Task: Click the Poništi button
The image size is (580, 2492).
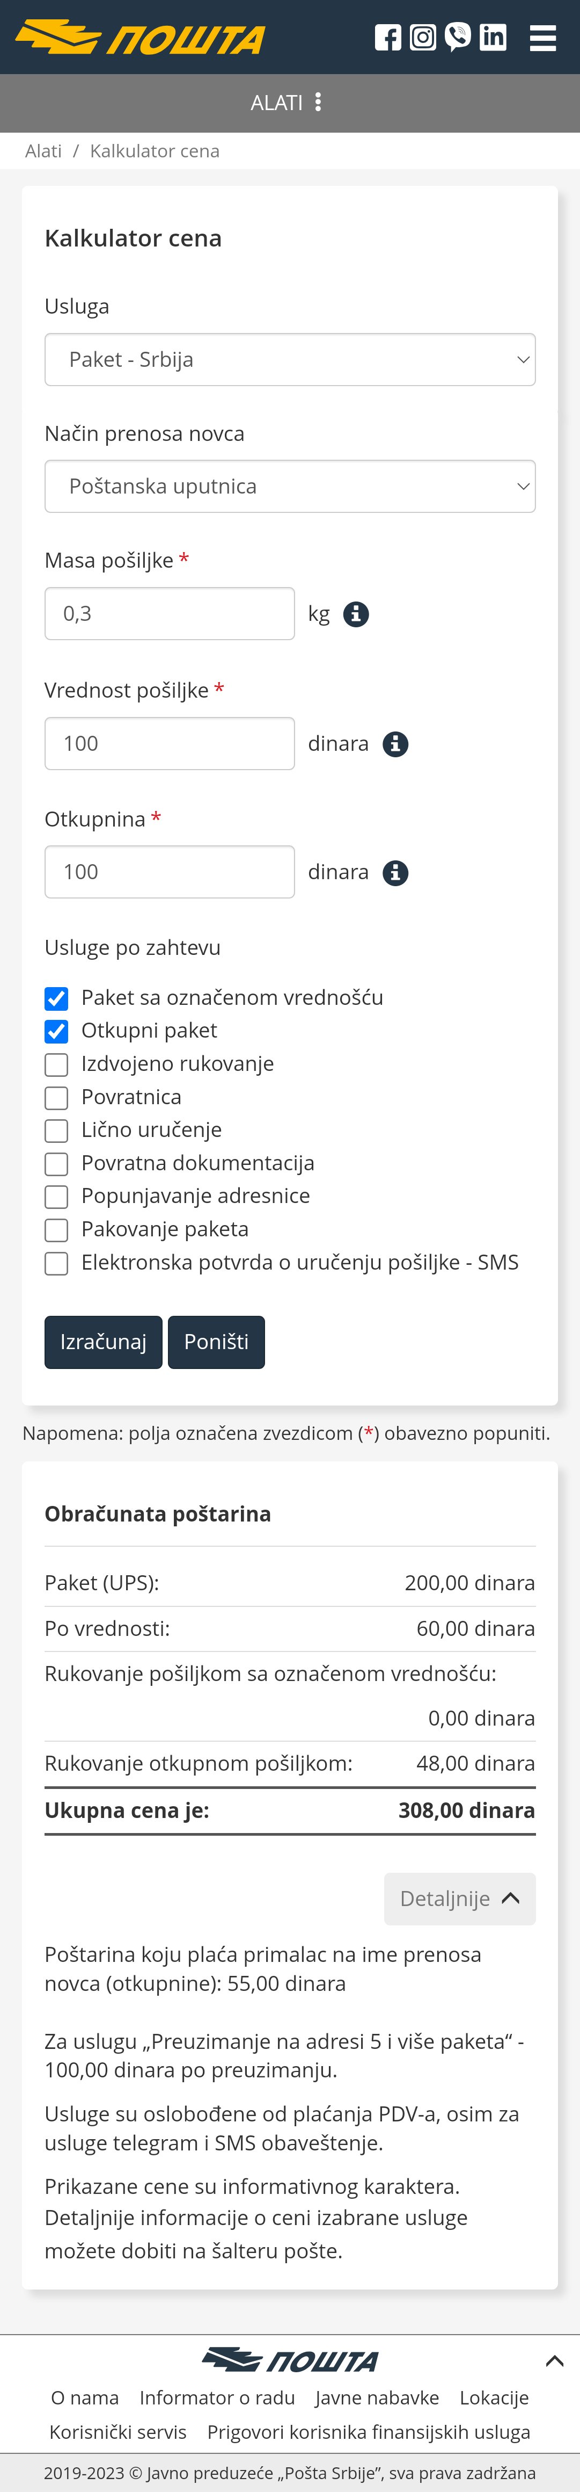Action: 217,1342
